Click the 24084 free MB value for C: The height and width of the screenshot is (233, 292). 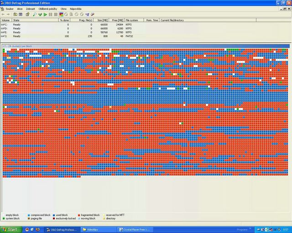[120, 25]
